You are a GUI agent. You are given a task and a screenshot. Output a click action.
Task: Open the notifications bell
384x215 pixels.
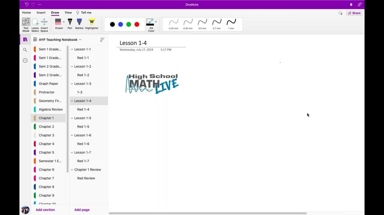pyautogui.click(x=351, y=4)
